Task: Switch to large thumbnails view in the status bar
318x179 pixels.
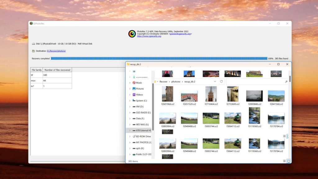Action: click(288, 161)
